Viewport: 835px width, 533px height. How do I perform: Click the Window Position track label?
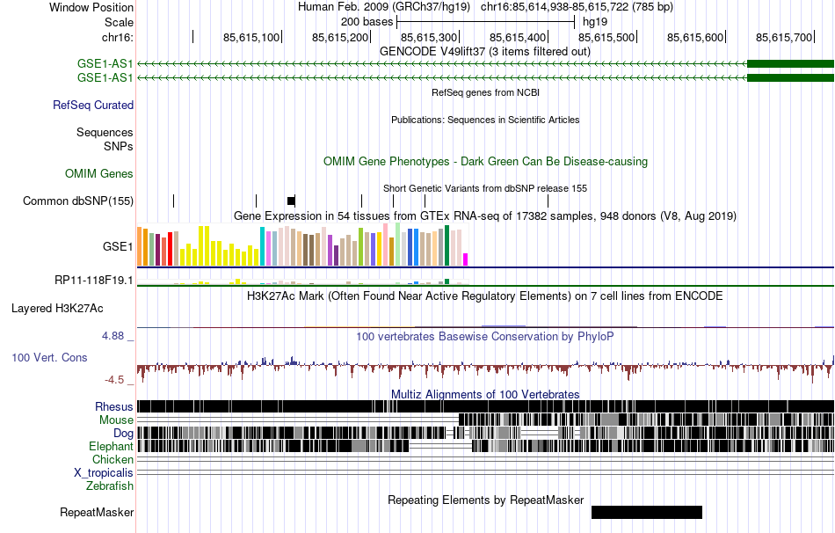(91, 7)
